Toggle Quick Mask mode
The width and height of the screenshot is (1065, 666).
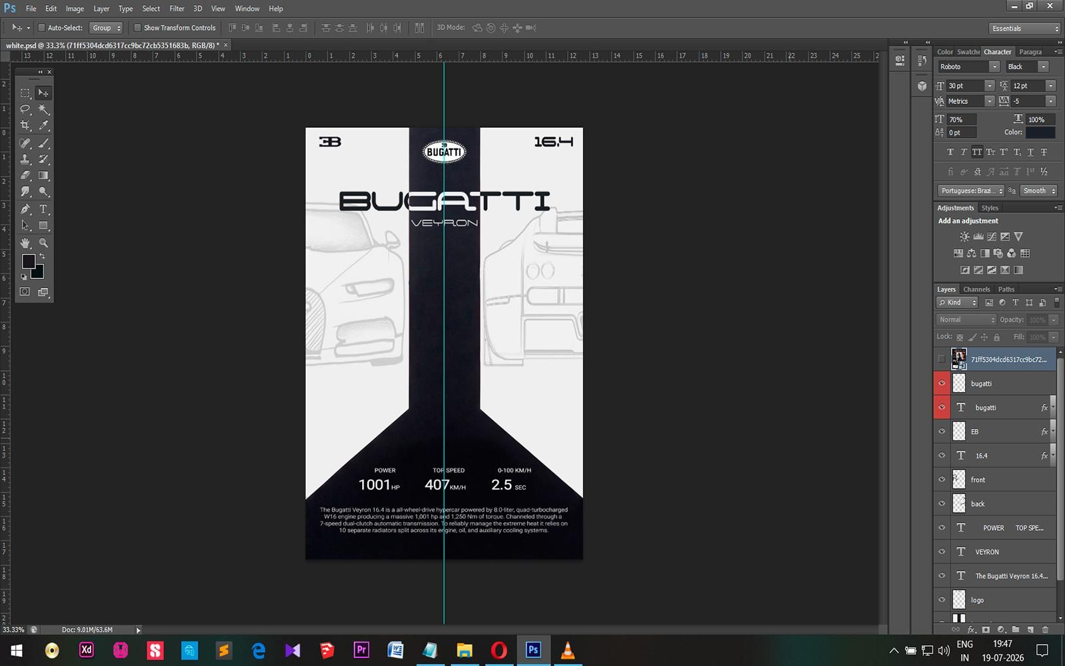click(x=25, y=292)
